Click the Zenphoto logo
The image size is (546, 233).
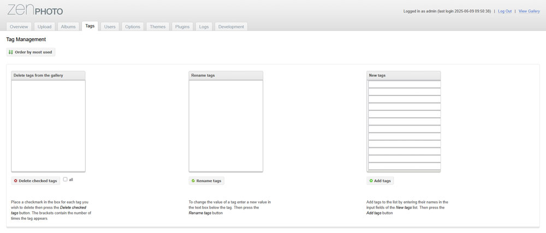tap(35, 10)
